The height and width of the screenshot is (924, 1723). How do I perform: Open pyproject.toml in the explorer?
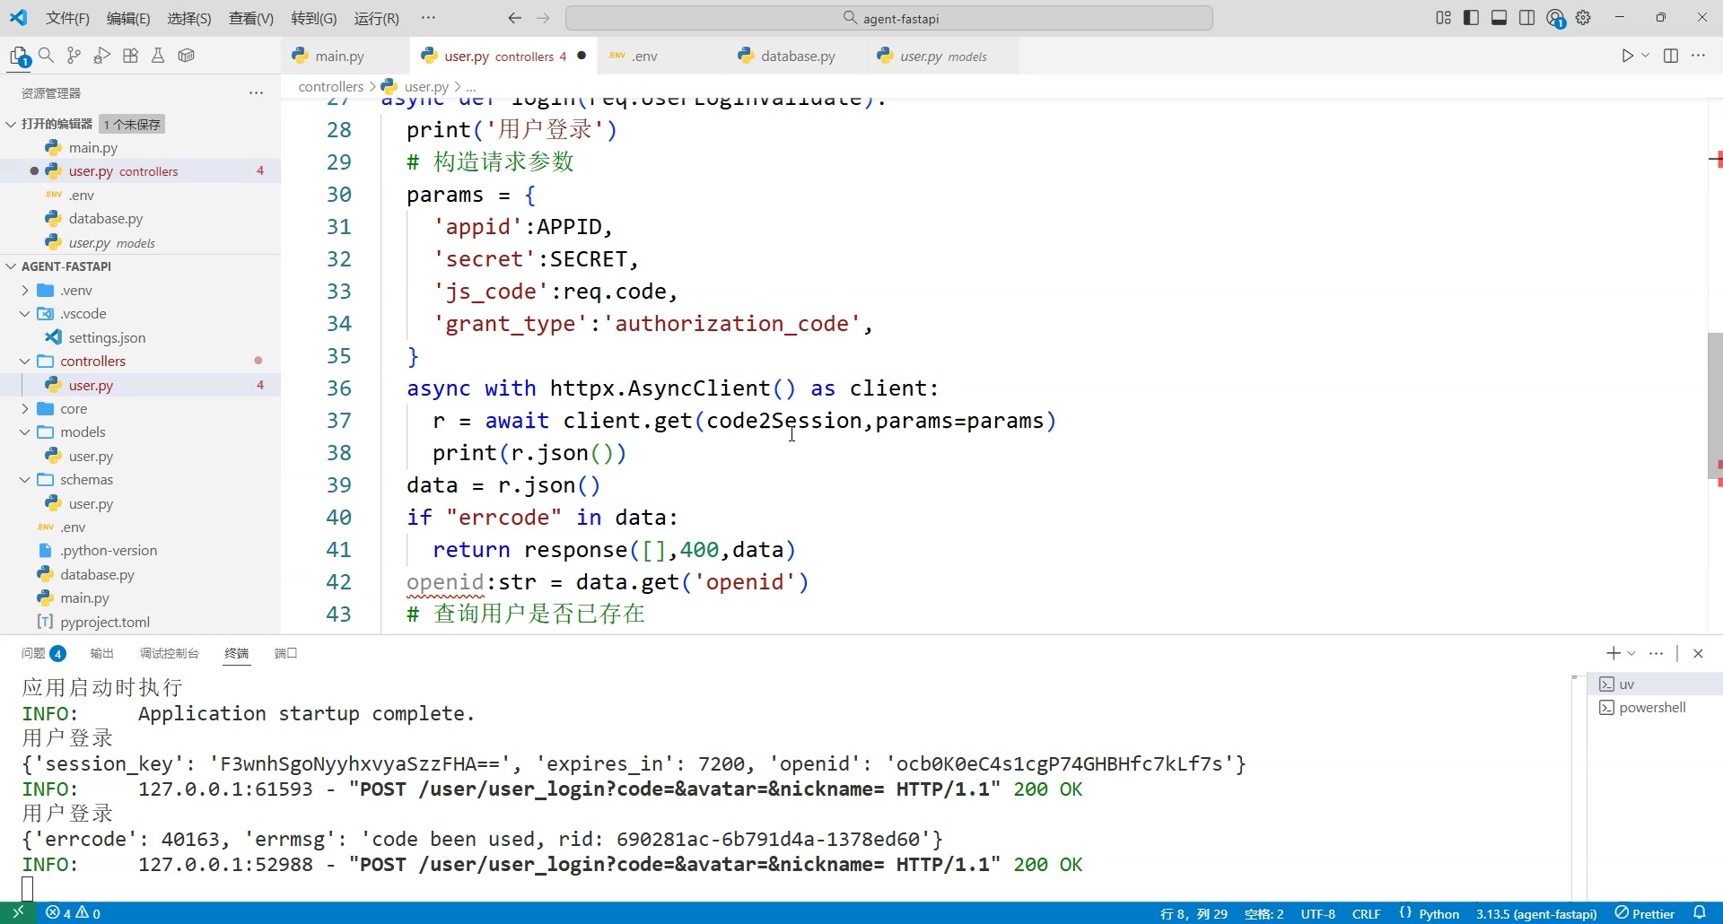pyautogui.click(x=105, y=623)
